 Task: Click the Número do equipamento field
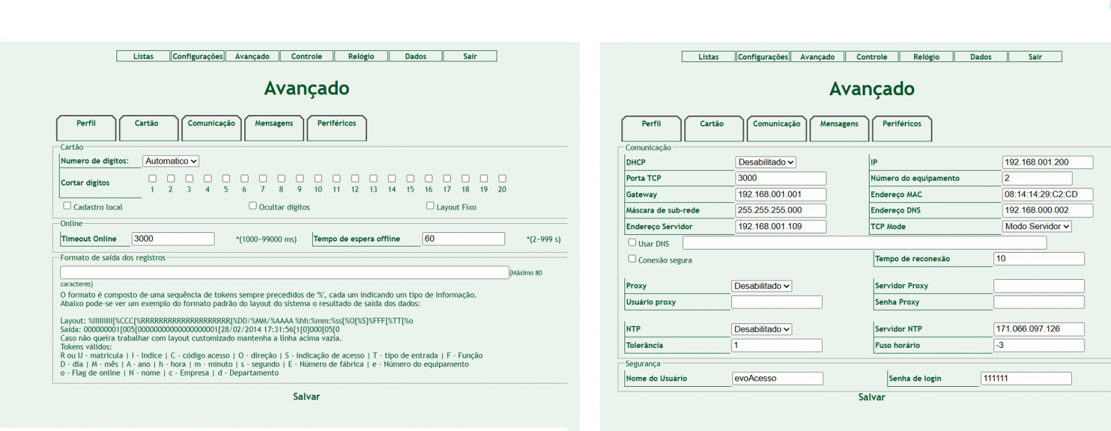pyautogui.click(x=1037, y=178)
